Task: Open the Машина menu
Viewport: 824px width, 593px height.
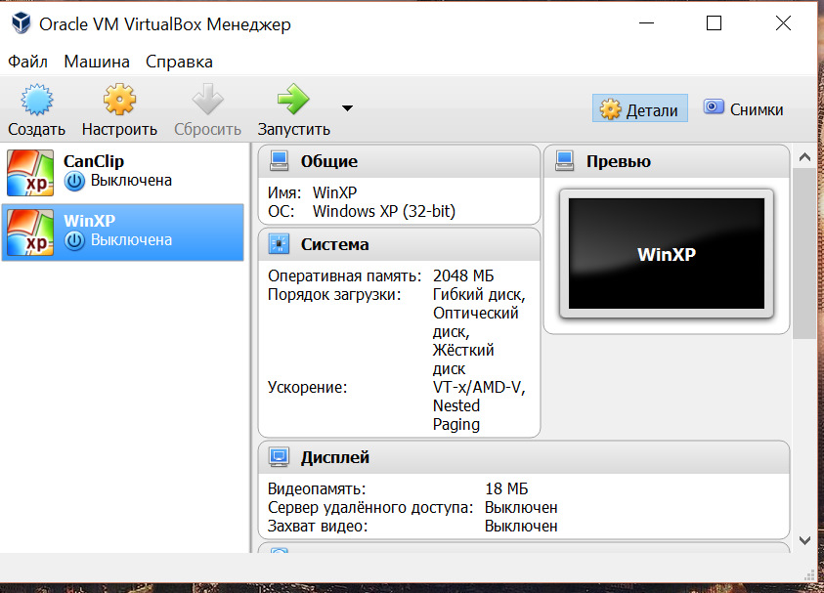Action: click(x=97, y=62)
